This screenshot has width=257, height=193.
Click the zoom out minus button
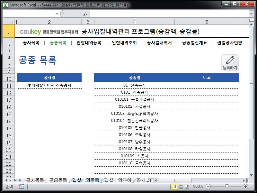point(208,187)
